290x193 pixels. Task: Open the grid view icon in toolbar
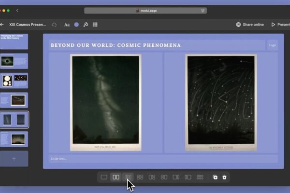pyautogui.click(x=95, y=25)
